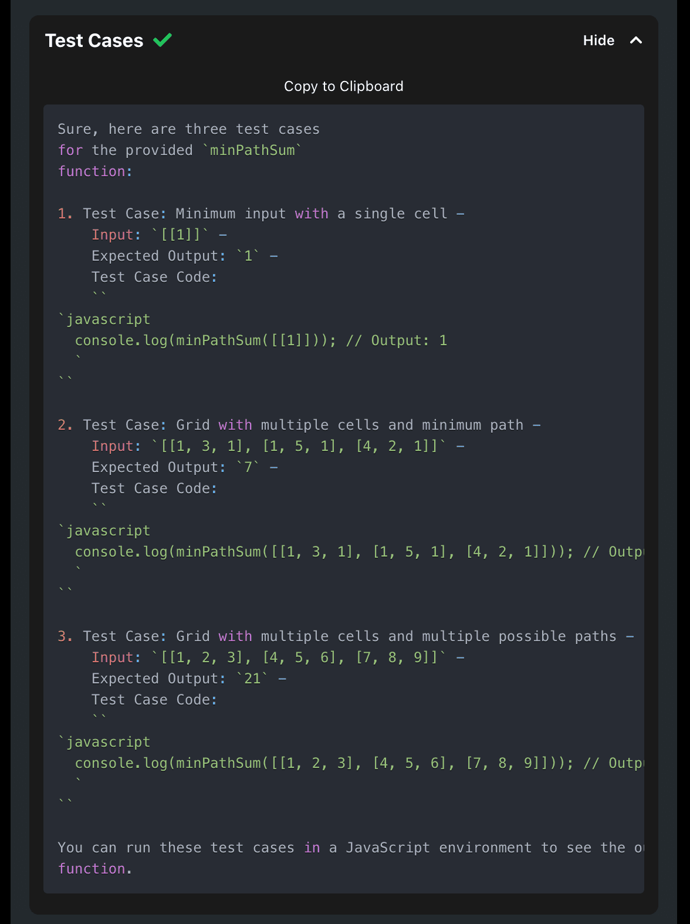
Task: Click the console.log(minPathSum([[1]])) code line
Action: tap(261, 340)
